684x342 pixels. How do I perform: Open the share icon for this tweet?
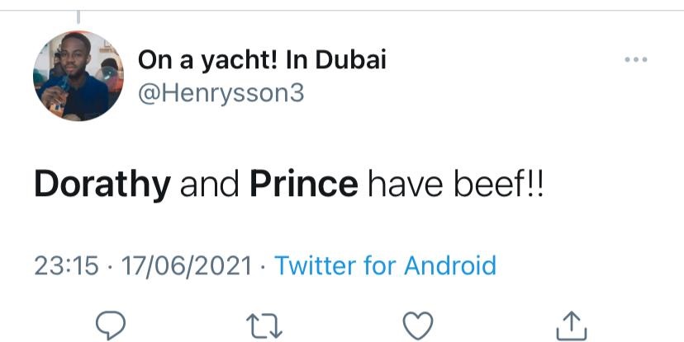[572, 324]
